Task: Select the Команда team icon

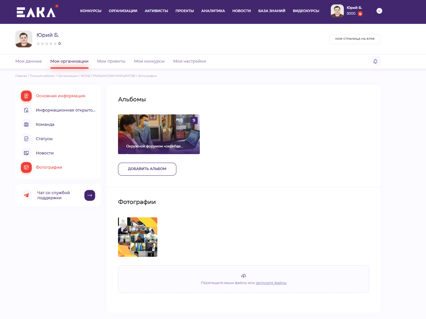Action: point(26,125)
